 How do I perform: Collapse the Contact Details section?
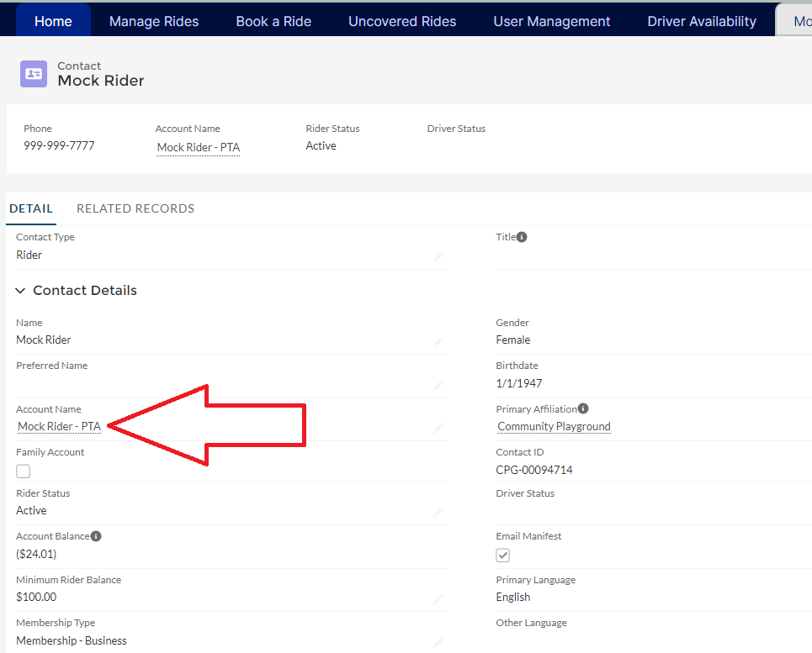pyautogui.click(x=21, y=291)
